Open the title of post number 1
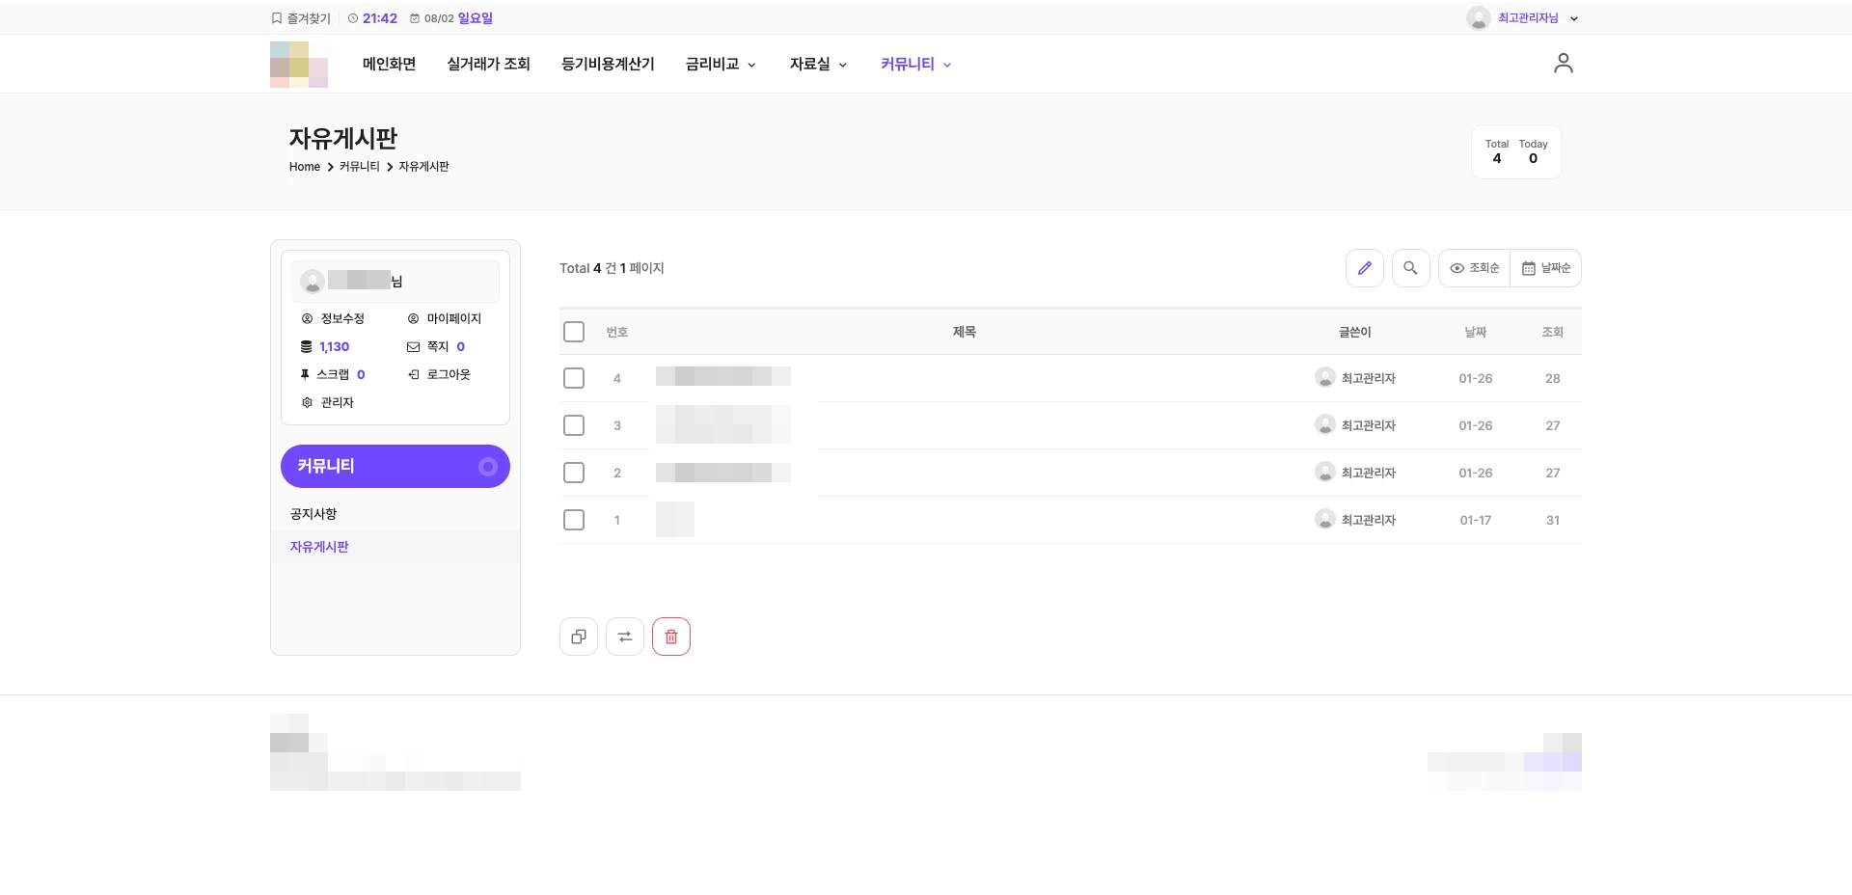 tap(675, 520)
